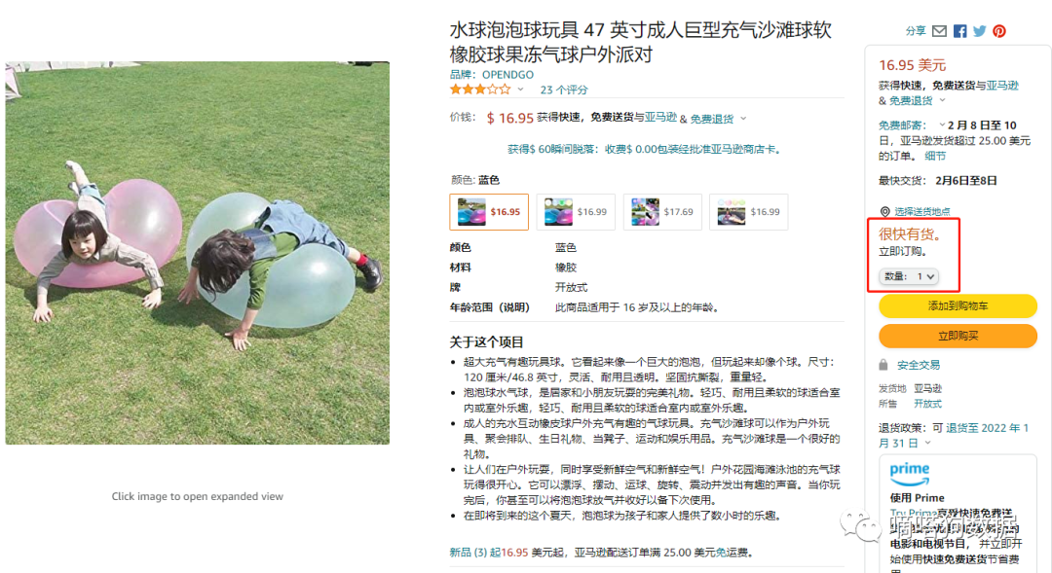Open the quantity dropdown
1052x573 pixels.
(x=909, y=276)
